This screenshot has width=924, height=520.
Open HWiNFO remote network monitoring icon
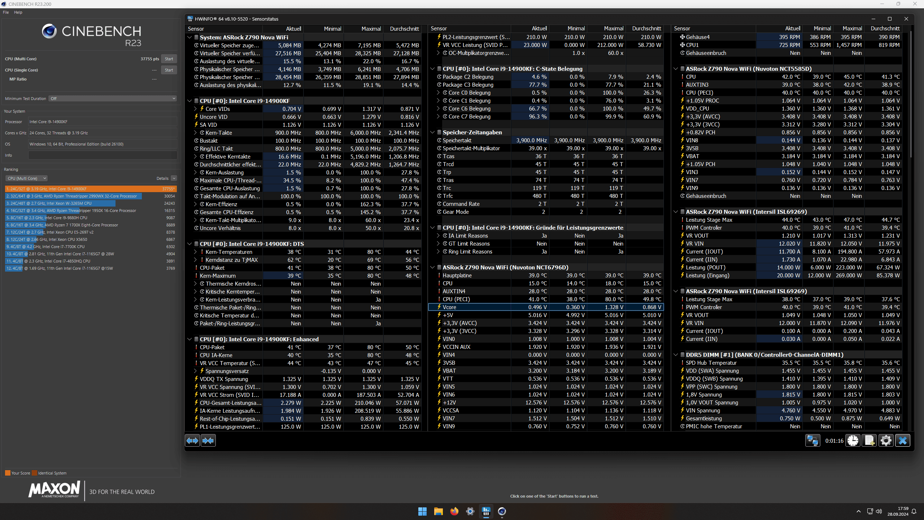[812, 441]
